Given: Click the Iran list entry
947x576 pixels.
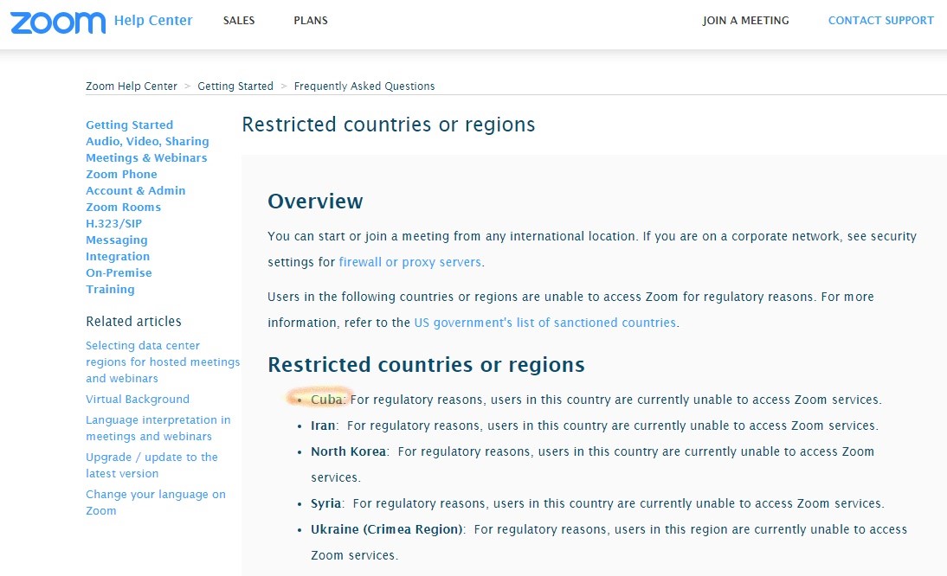Looking at the screenshot, I should [595, 426].
